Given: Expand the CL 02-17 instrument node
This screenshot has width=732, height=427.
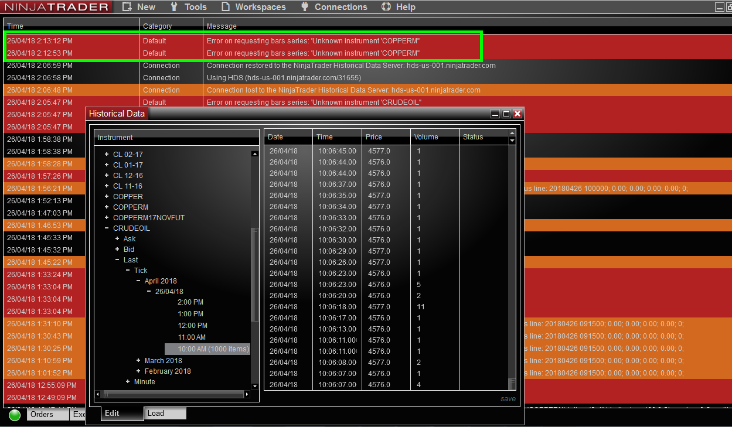Looking at the screenshot, I should click(x=107, y=155).
